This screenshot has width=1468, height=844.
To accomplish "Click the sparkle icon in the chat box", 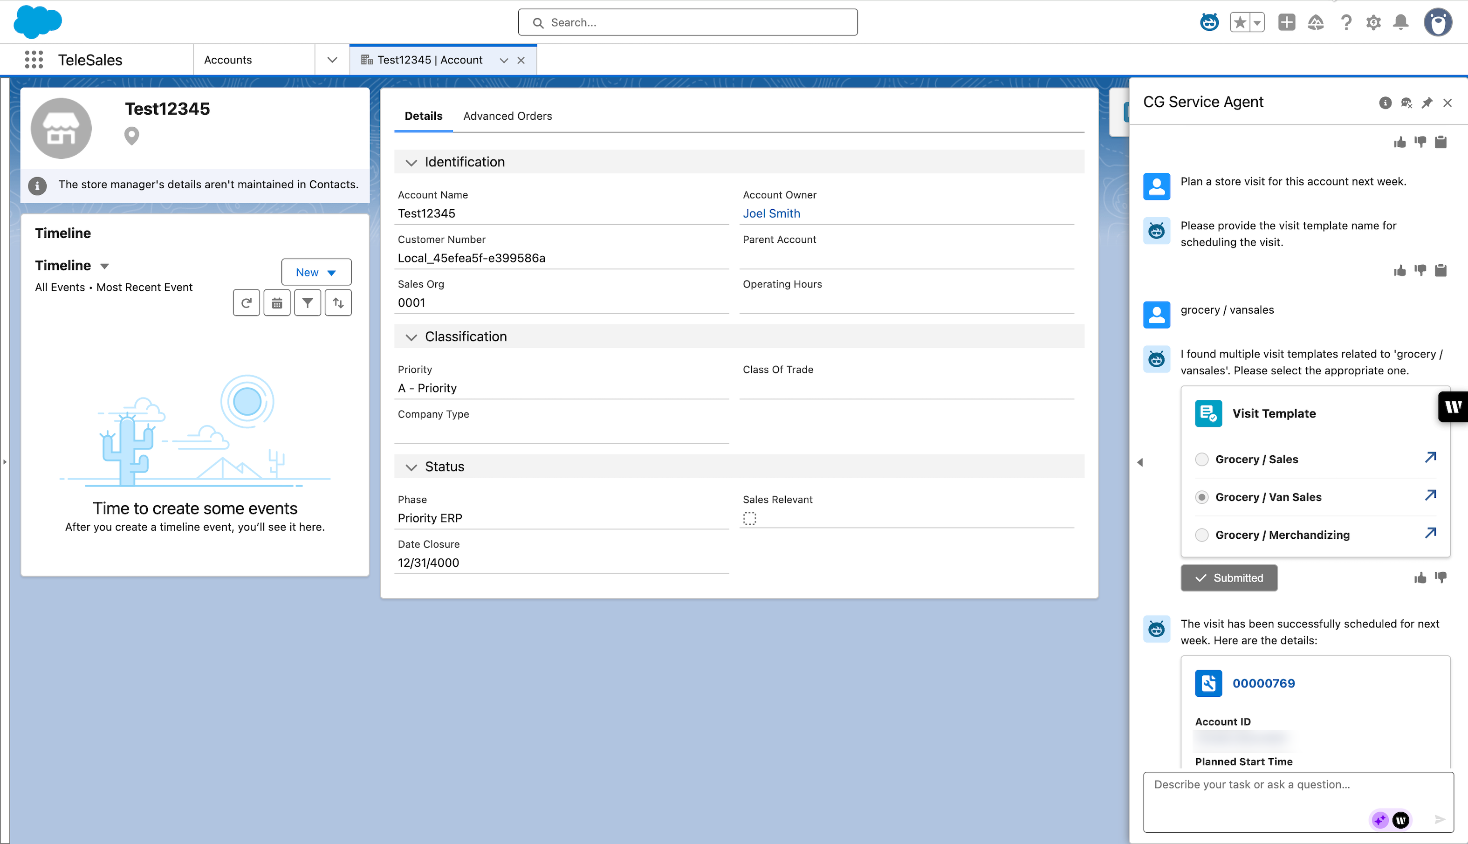I will [1380, 820].
